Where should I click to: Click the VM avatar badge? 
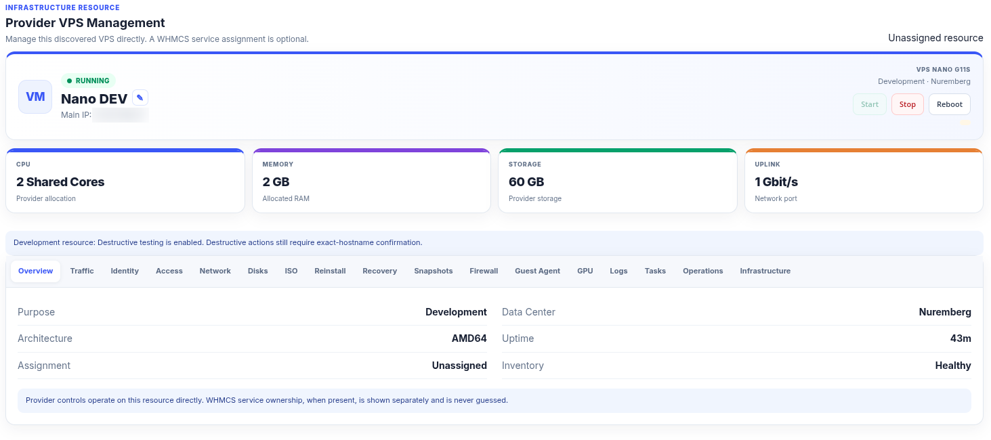35,97
